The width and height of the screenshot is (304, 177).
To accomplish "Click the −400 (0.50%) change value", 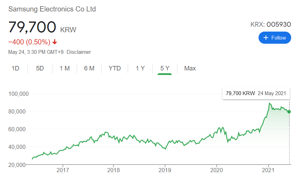I will coord(29,42).
